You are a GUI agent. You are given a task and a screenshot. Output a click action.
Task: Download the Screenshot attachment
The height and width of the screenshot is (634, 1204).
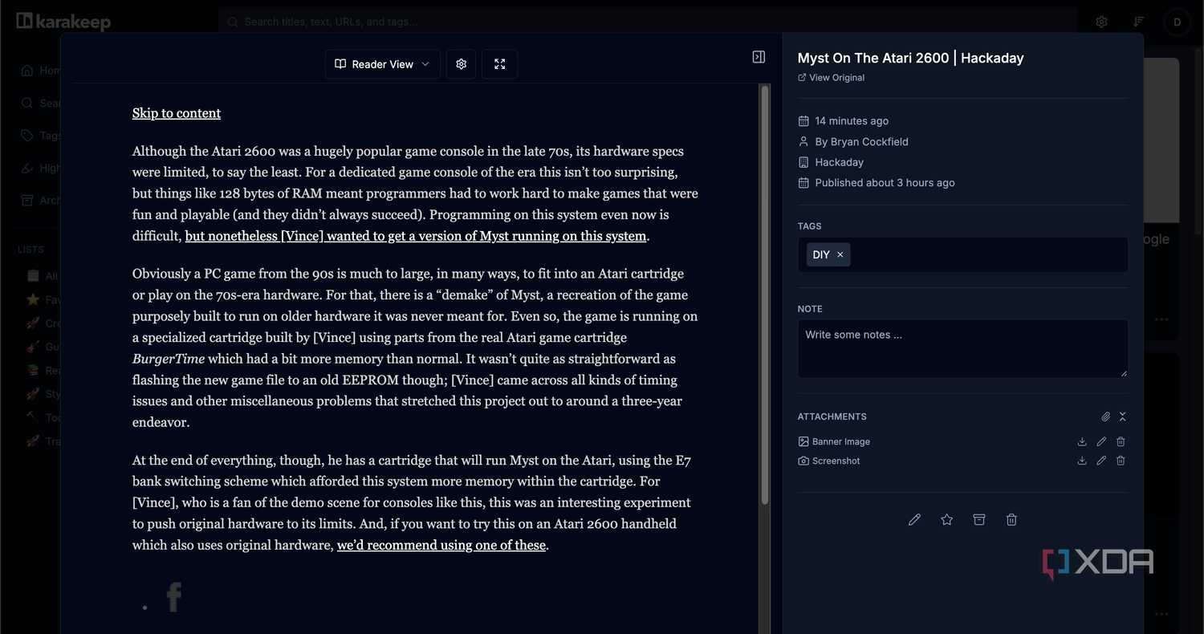[x=1082, y=461]
